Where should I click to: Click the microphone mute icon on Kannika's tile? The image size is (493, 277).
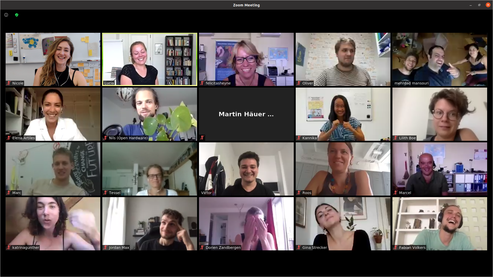click(x=299, y=138)
